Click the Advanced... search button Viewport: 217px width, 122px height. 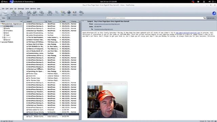(211, 18)
